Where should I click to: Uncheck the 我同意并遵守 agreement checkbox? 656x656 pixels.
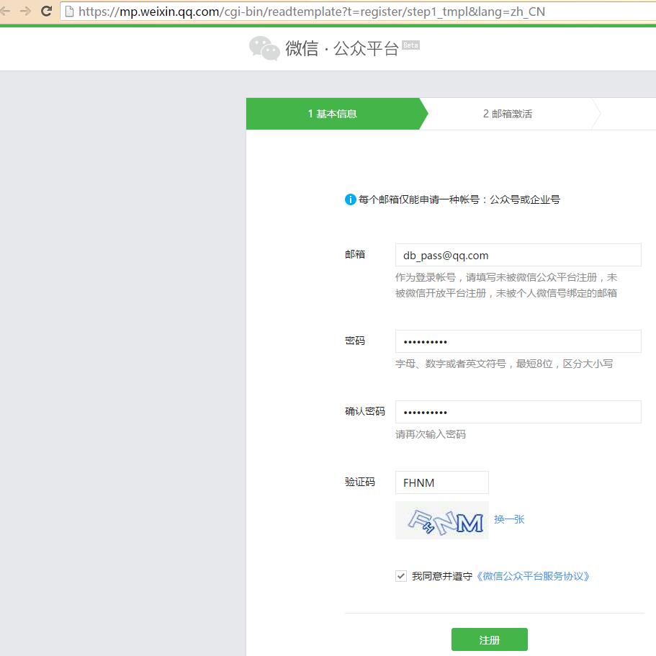[x=401, y=576]
